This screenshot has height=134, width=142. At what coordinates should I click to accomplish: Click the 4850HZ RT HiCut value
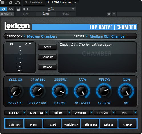point(105,80)
